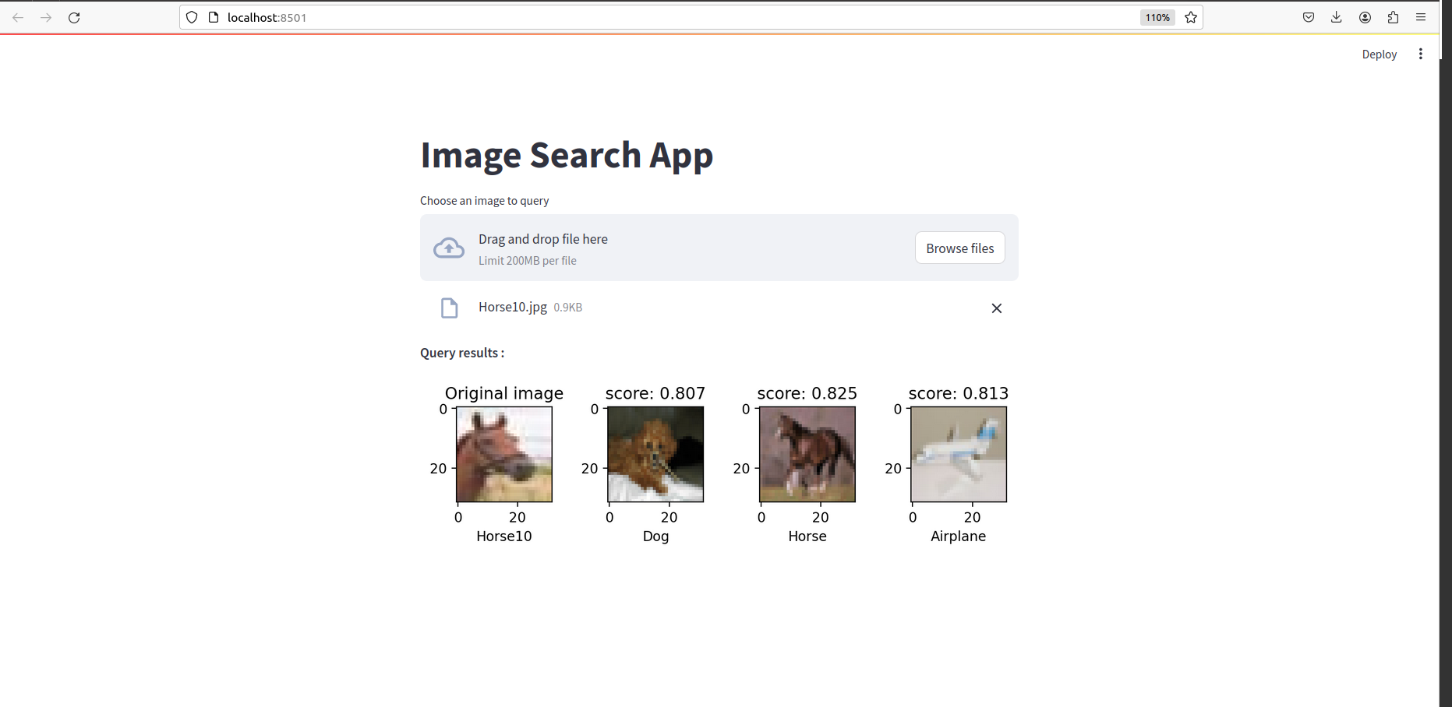
Task: Open the downloads arrow icon
Action: 1337,17
